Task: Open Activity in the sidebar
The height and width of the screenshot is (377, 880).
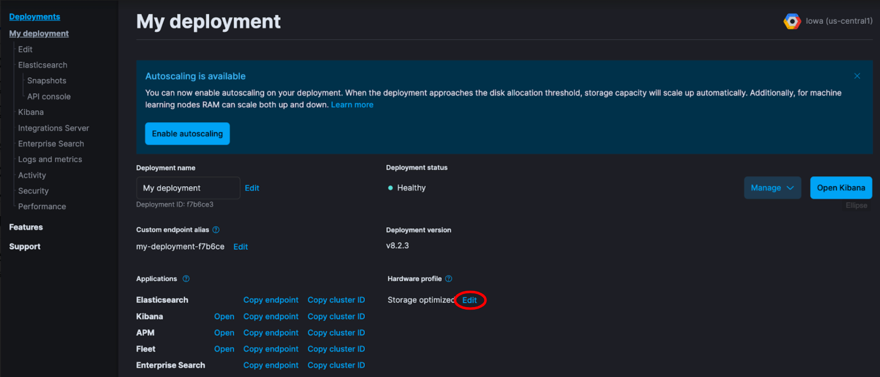Action: [32, 175]
